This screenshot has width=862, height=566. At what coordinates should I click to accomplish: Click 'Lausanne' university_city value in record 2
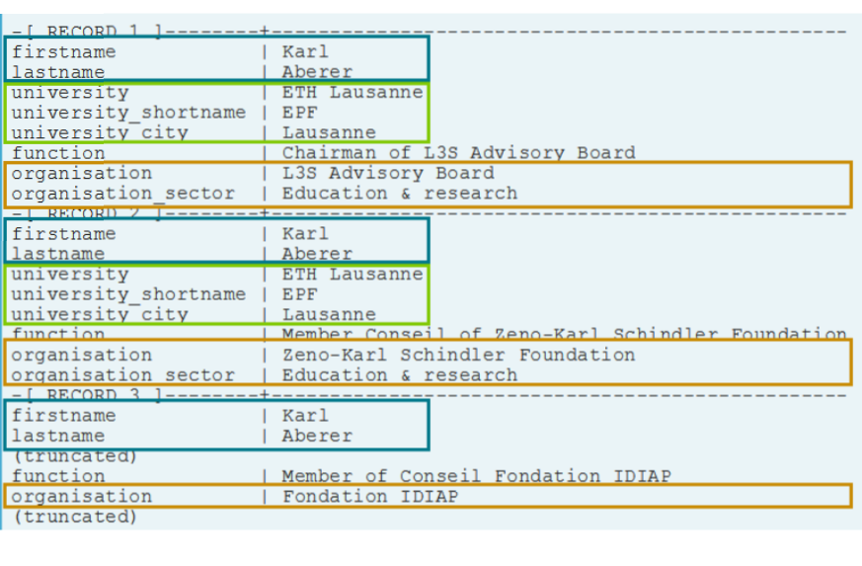tap(329, 315)
